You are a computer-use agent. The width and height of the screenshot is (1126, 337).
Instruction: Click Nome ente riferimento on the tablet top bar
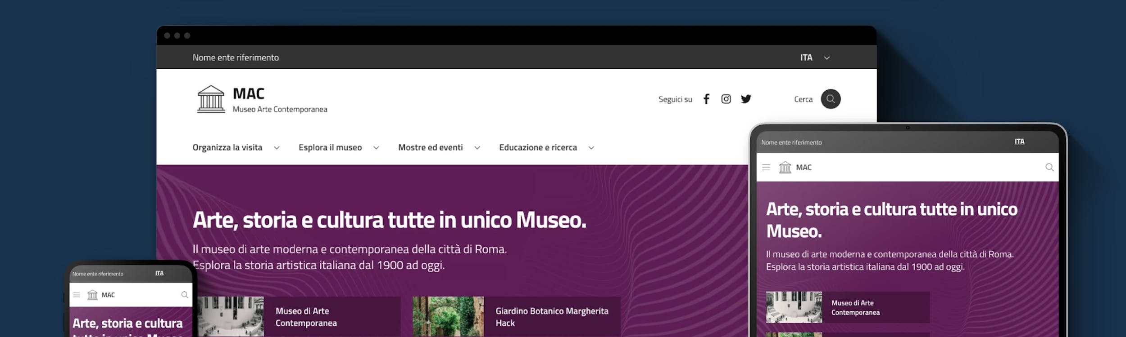pyautogui.click(x=791, y=142)
